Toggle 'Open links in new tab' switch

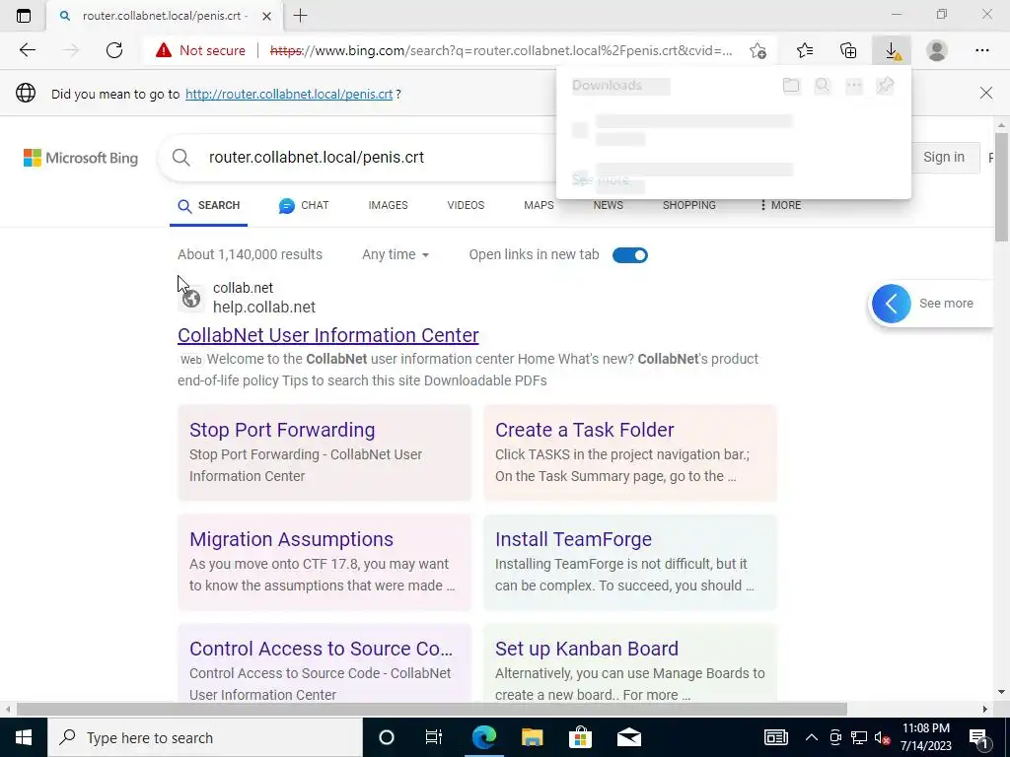[630, 255]
